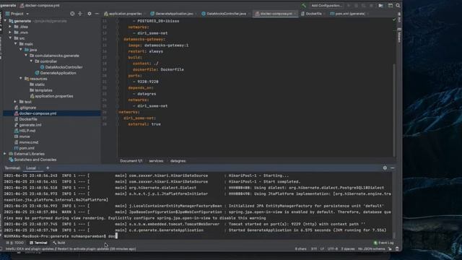This screenshot has height=260, width=462.
Task: Click the UTF-8 encoding status bar widget
Action: click(x=333, y=249)
